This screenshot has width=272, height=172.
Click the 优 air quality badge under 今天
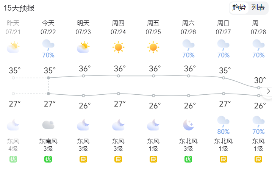(48, 159)
